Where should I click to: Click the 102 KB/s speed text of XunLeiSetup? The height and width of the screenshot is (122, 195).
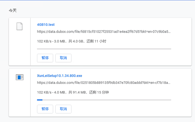[x=44, y=92]
